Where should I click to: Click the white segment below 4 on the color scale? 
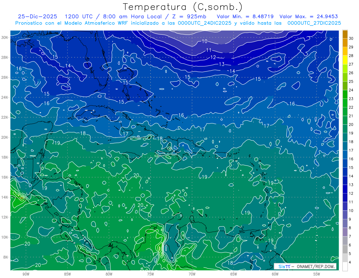pyautogui.click(x=345, y=267)
